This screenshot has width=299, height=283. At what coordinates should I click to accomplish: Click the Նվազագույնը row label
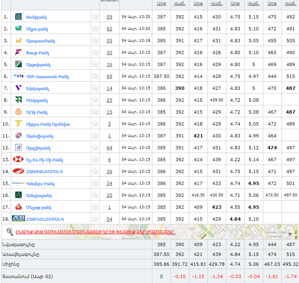[x=18, y=244]
